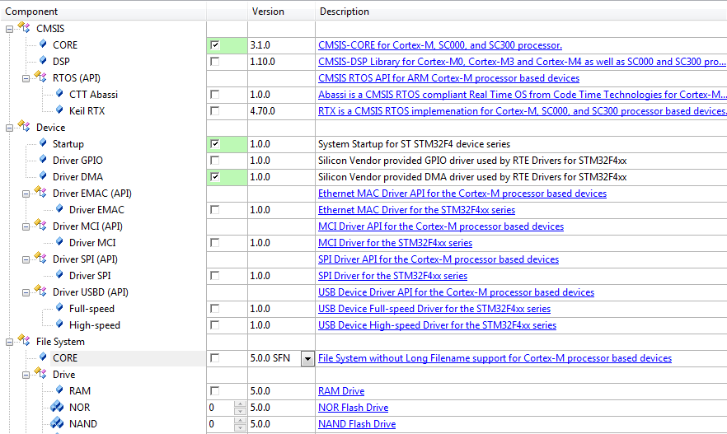Click the Description column header

344,12
